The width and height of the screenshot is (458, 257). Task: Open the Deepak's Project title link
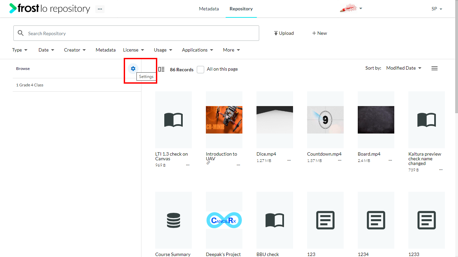223,254
